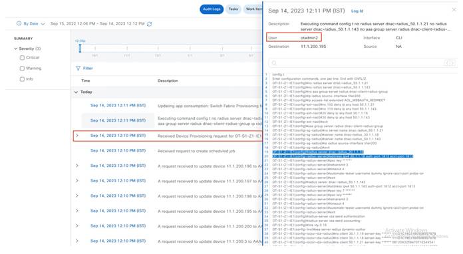This screenshot has height=254, width=463.
Task: Expand the update device 11.1.200.200 row
Action: pyautogui.click(x=77, y=225)
